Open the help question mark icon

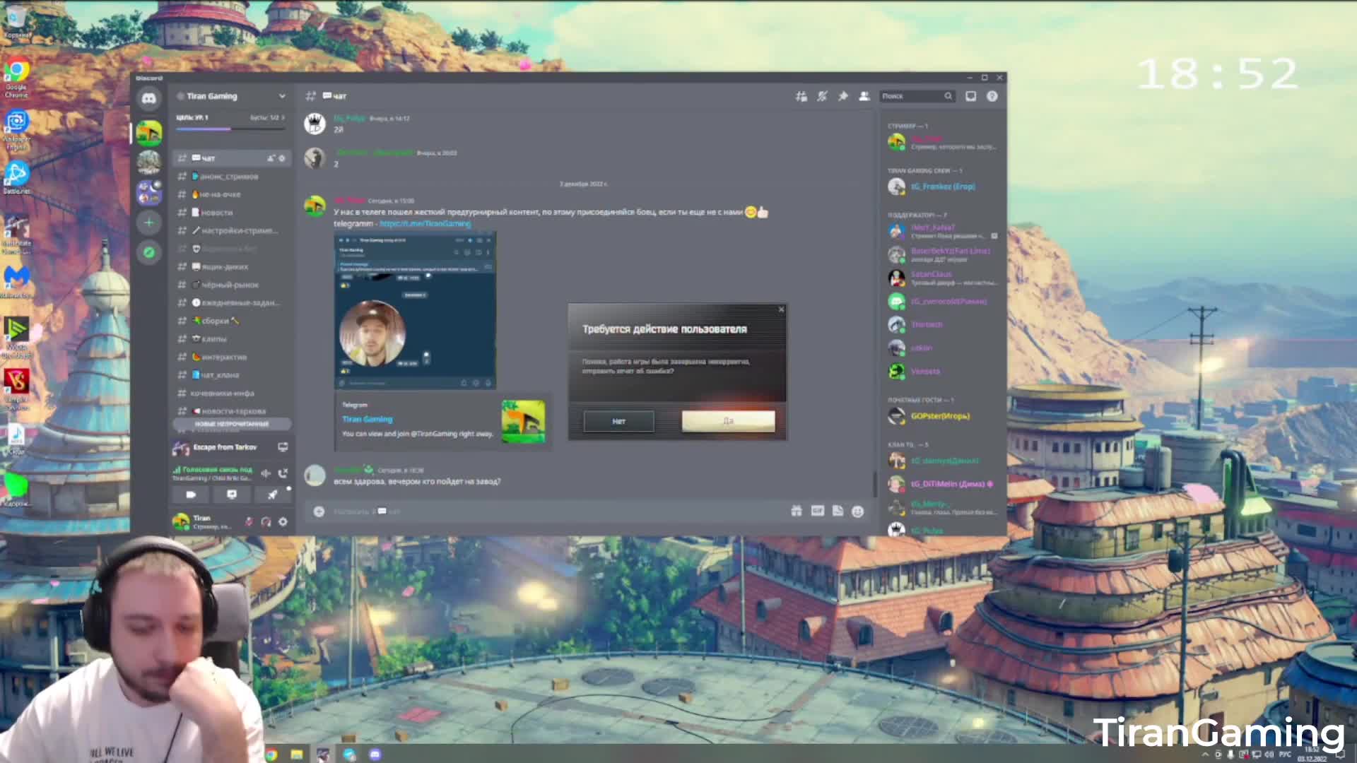pyautogui.click(x=992, y=96)
